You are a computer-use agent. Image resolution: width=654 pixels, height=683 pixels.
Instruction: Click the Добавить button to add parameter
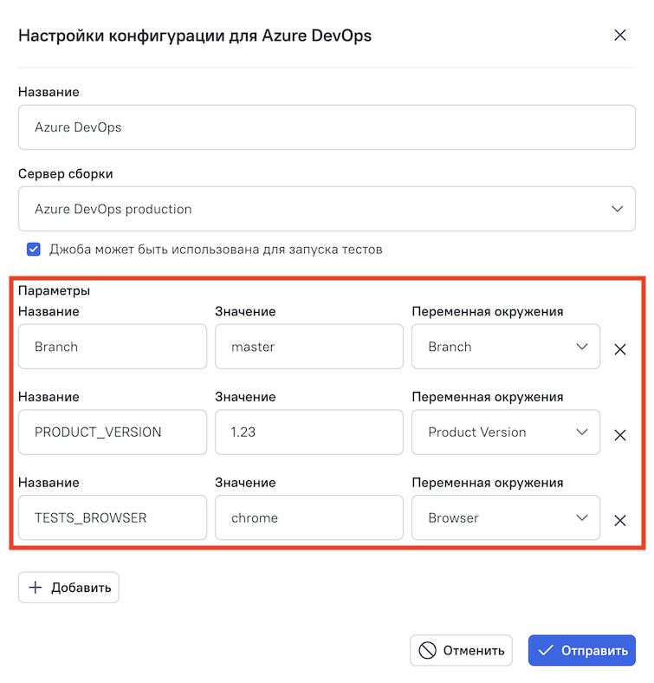[68, 587]
